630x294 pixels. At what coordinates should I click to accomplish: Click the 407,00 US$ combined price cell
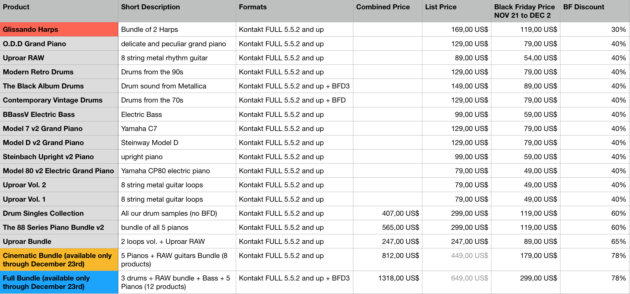(x=387, y=213)
